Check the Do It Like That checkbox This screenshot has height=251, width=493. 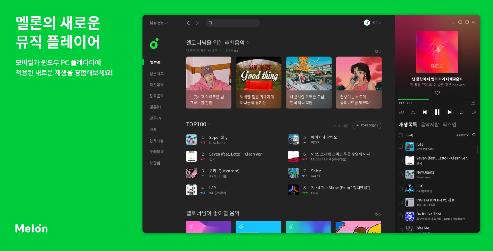(401, 216)
